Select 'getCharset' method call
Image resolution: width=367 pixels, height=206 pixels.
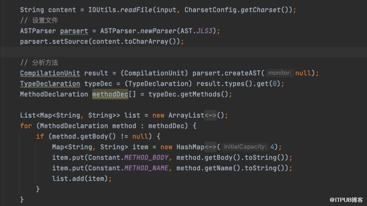click(x=261, y=10)
